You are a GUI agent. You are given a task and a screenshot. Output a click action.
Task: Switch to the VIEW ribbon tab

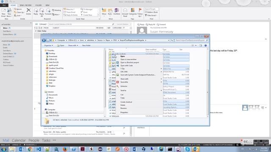pos(47,5)
